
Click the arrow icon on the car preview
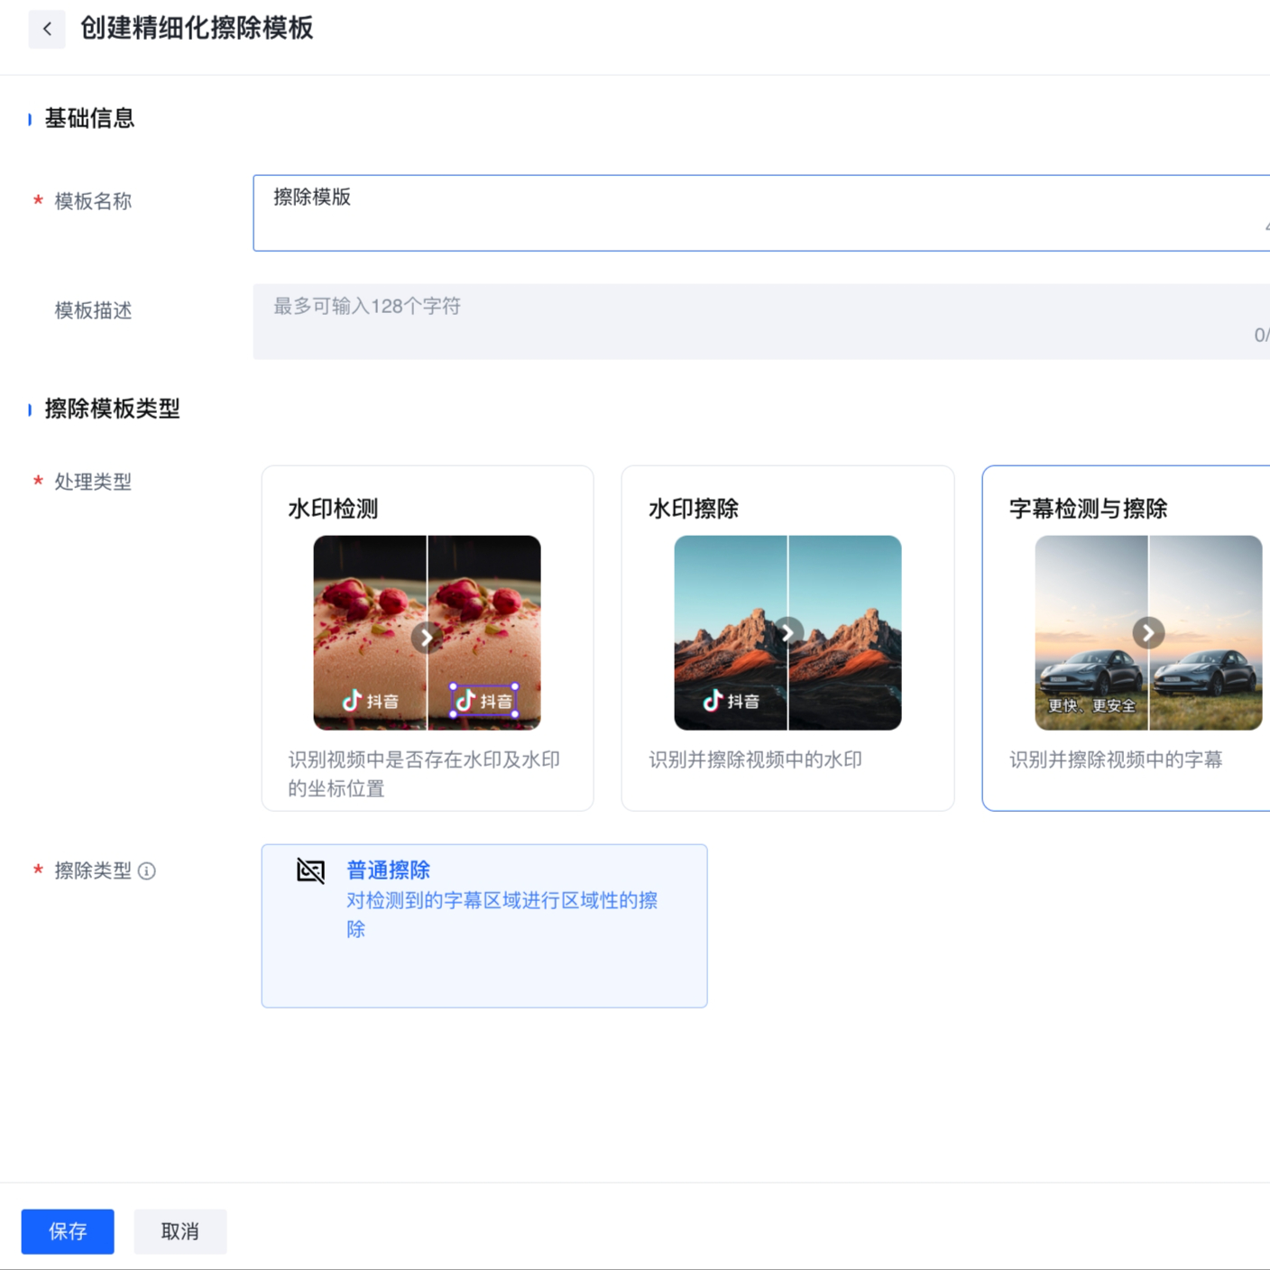pyautogui.click(x=1147, y=633)
